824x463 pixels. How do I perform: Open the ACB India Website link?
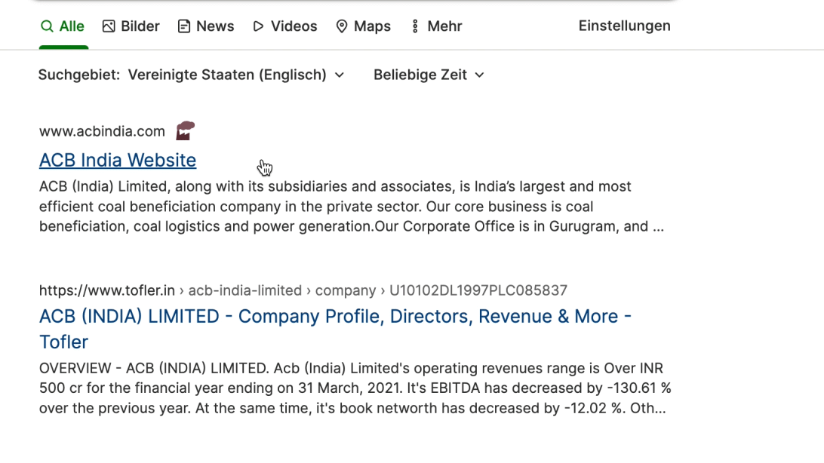(118, 160)
